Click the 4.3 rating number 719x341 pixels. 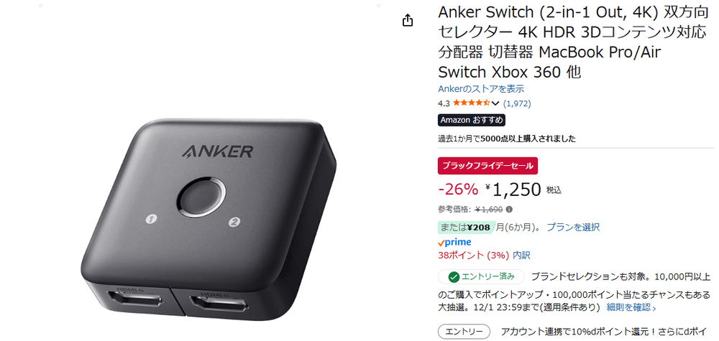click(x=444, y=103)
